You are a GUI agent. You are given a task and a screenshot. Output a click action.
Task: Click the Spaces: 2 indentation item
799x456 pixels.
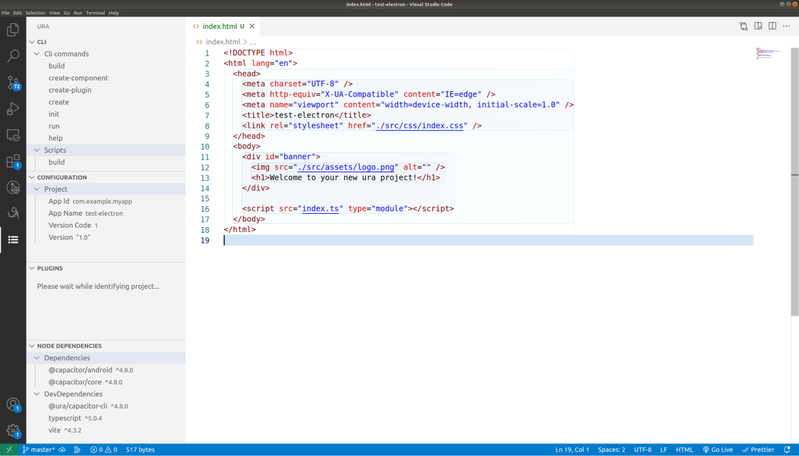tap(612, 450)
